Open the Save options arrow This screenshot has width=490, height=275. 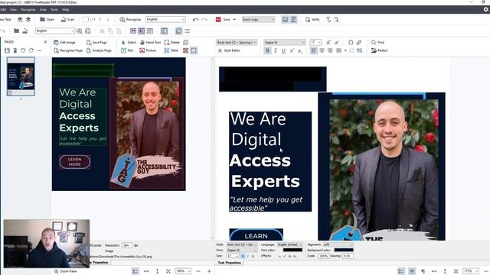234,19
